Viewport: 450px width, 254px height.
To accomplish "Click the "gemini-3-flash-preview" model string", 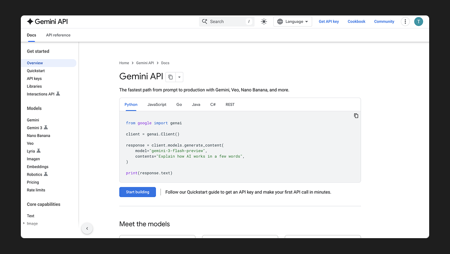I will coord(177,151).
